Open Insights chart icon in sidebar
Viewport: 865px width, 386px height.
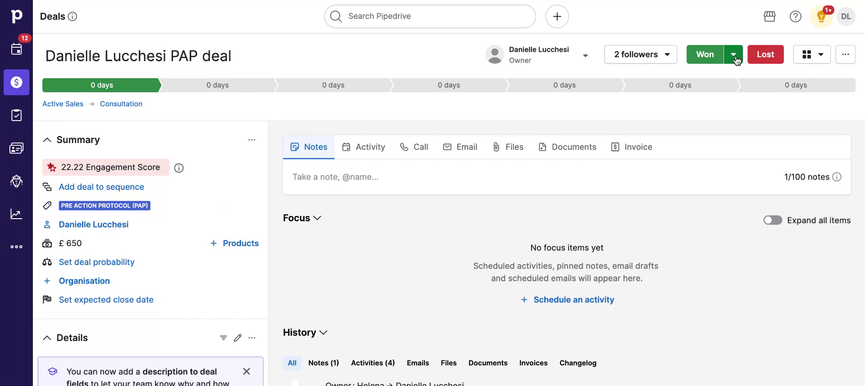click(16, 214)
